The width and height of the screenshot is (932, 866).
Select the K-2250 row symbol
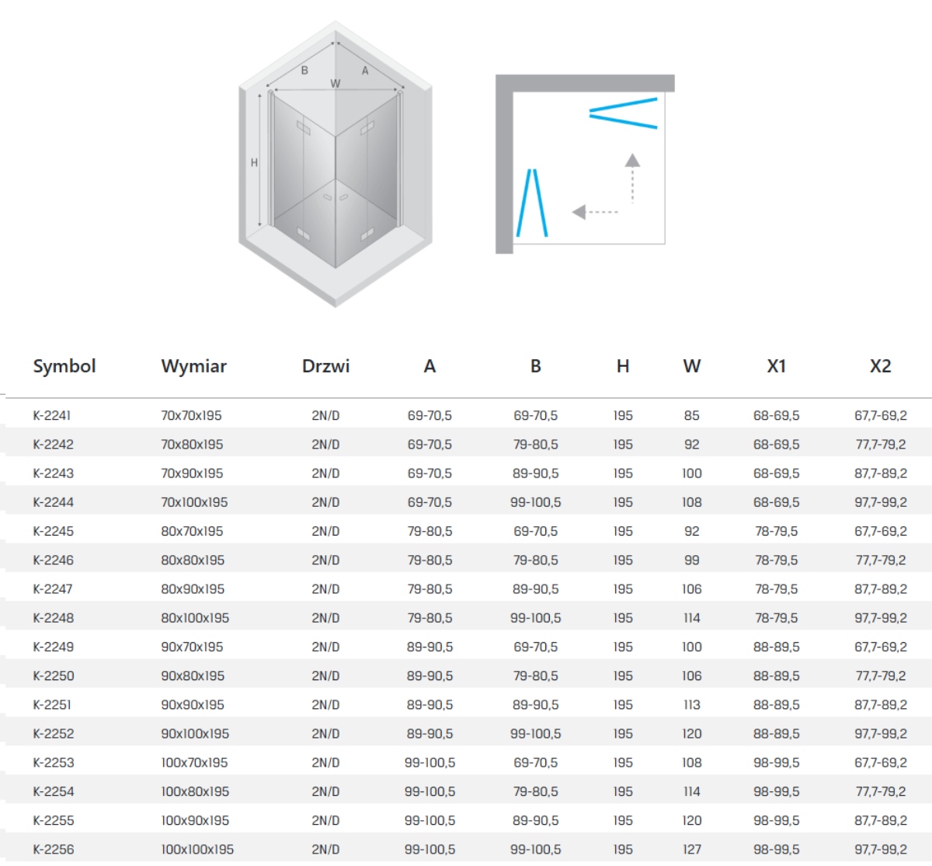click(54, 676)
